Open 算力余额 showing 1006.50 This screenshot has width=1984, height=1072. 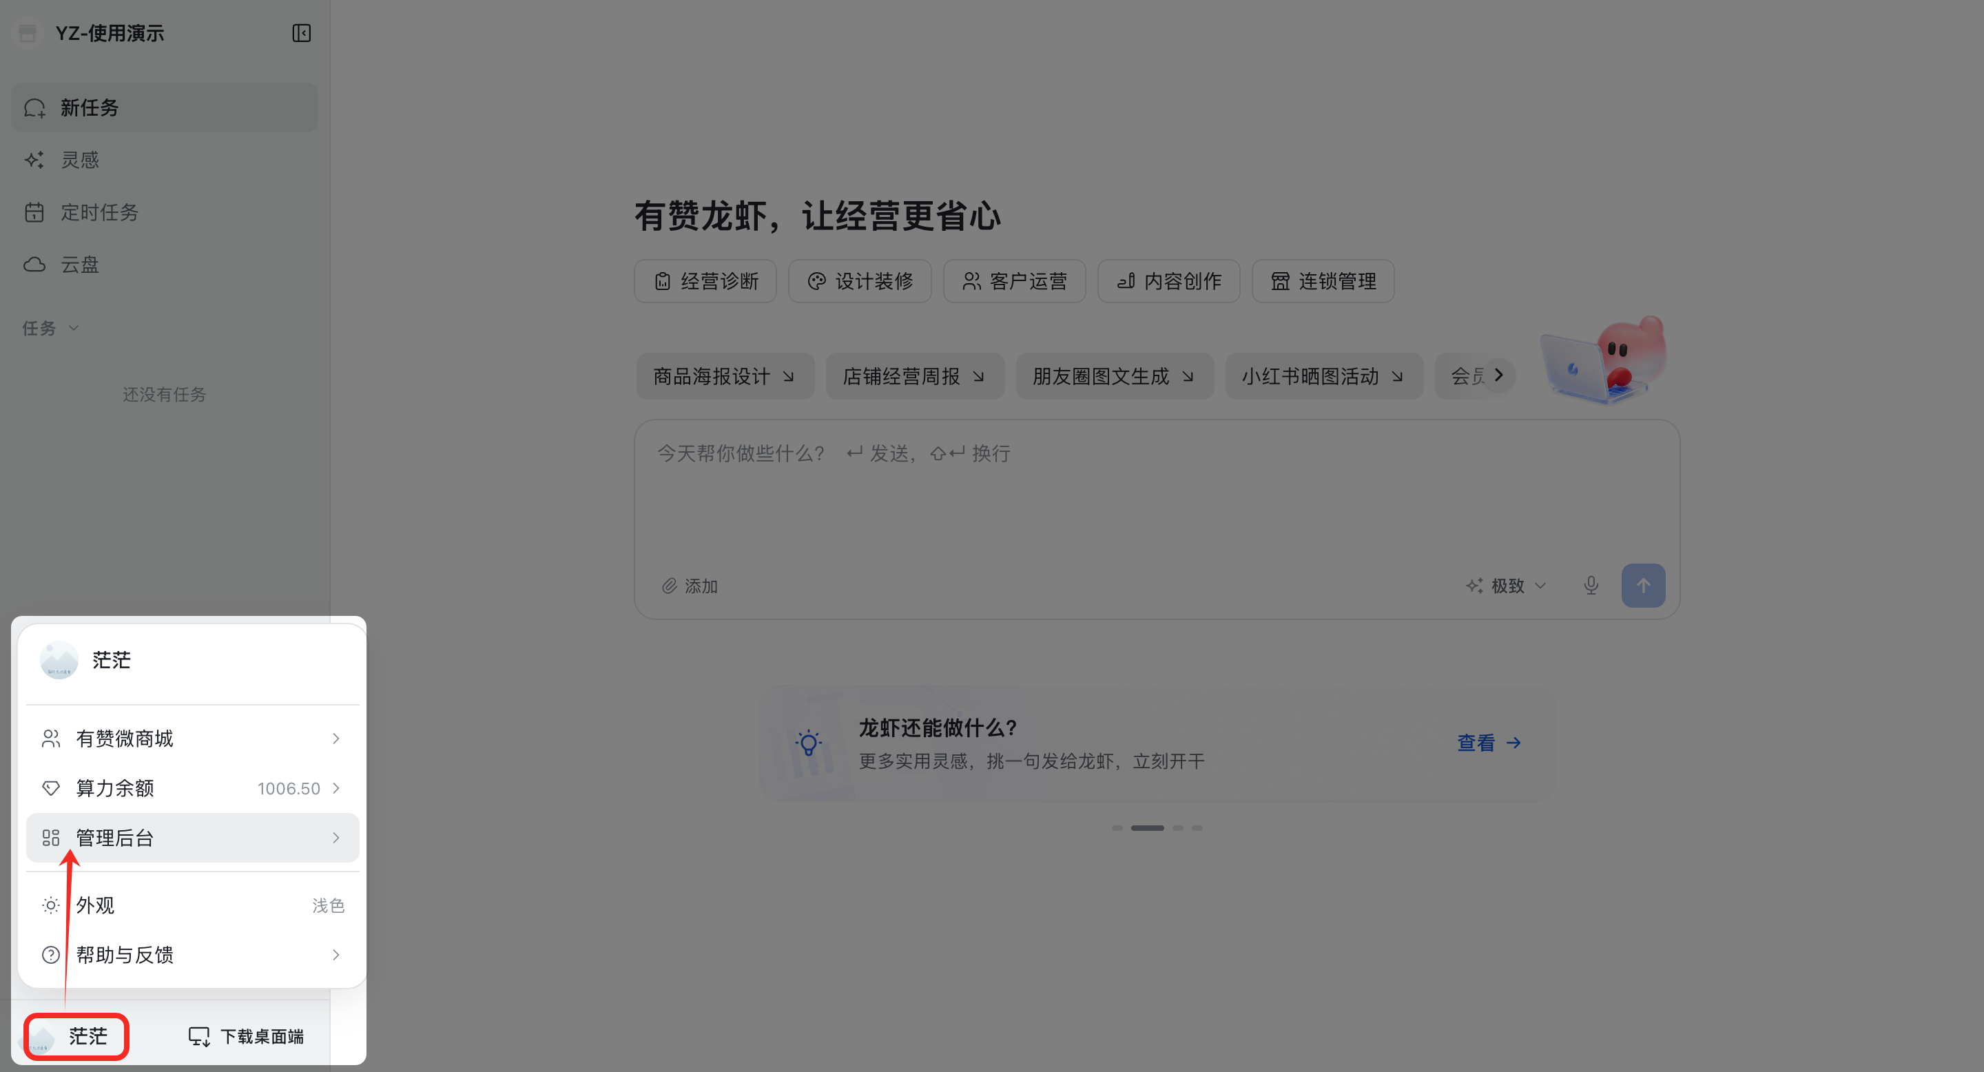pyautogui.click(x=192, y=788)
